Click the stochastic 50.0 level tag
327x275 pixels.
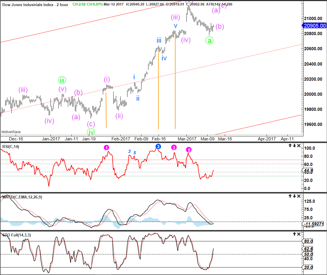pyautogui.click(x=308, y=254)
